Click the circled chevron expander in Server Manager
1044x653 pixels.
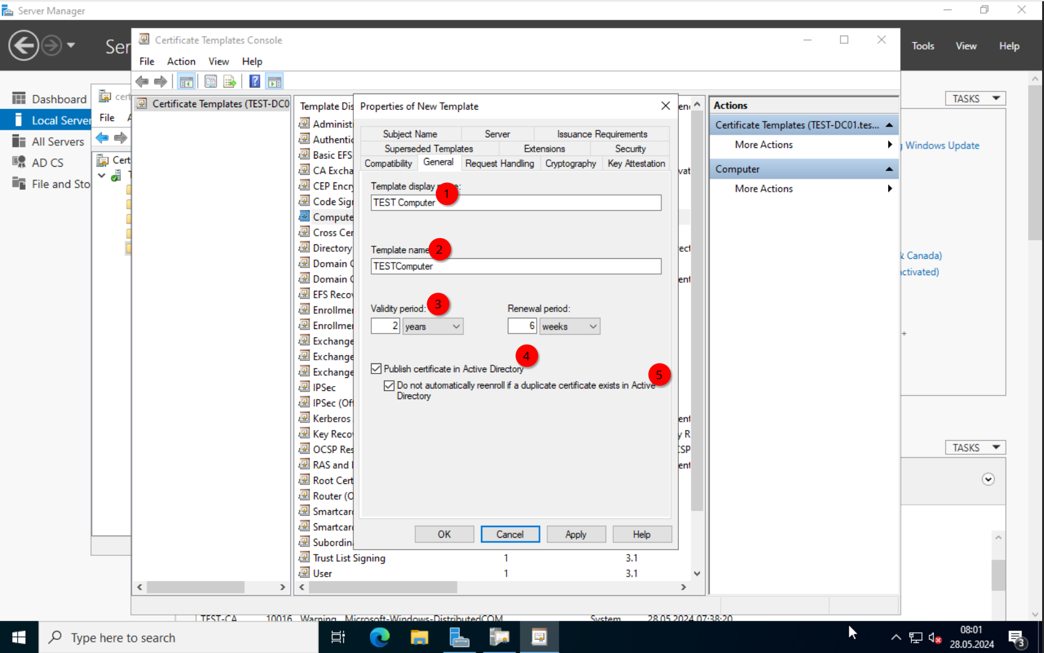988,479
